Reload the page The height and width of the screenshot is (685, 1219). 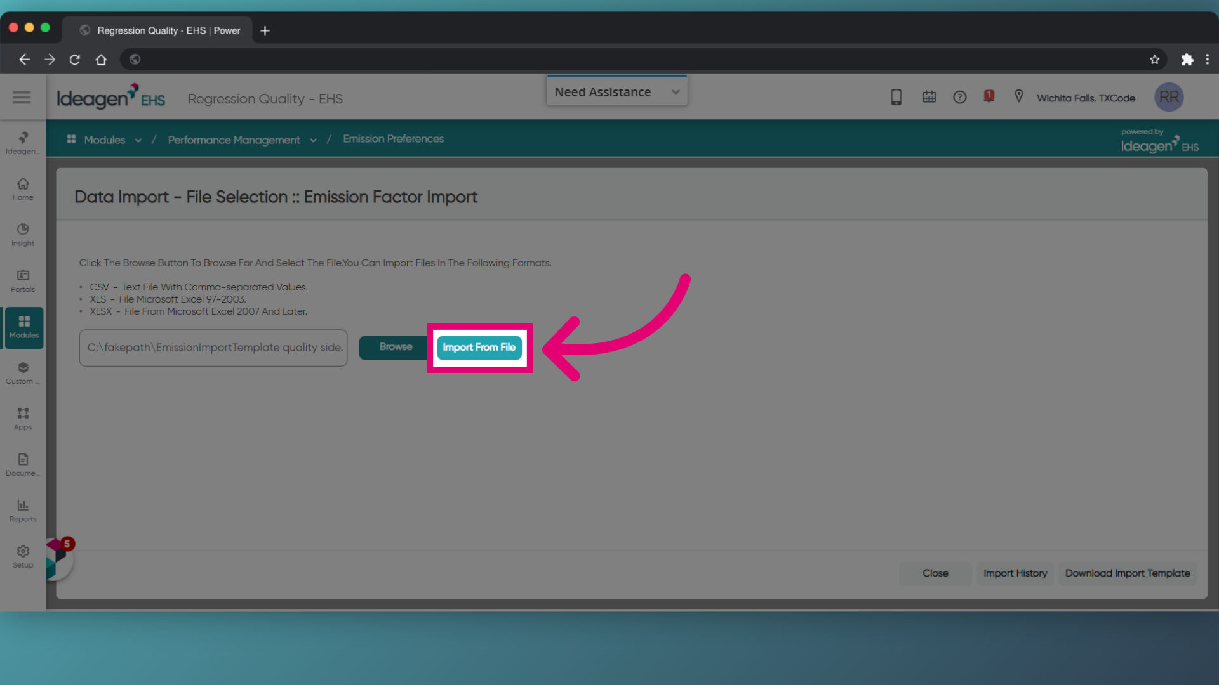pyautogui.click(x=75, y=59)
